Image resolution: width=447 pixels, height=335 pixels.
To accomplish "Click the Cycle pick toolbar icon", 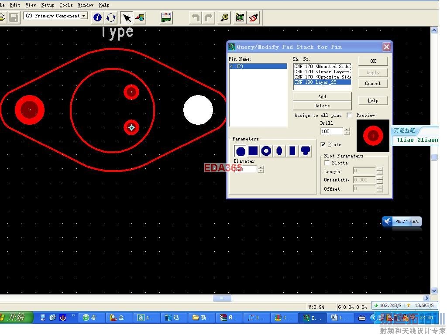I will pyautogui.click(x=111, y=17).
